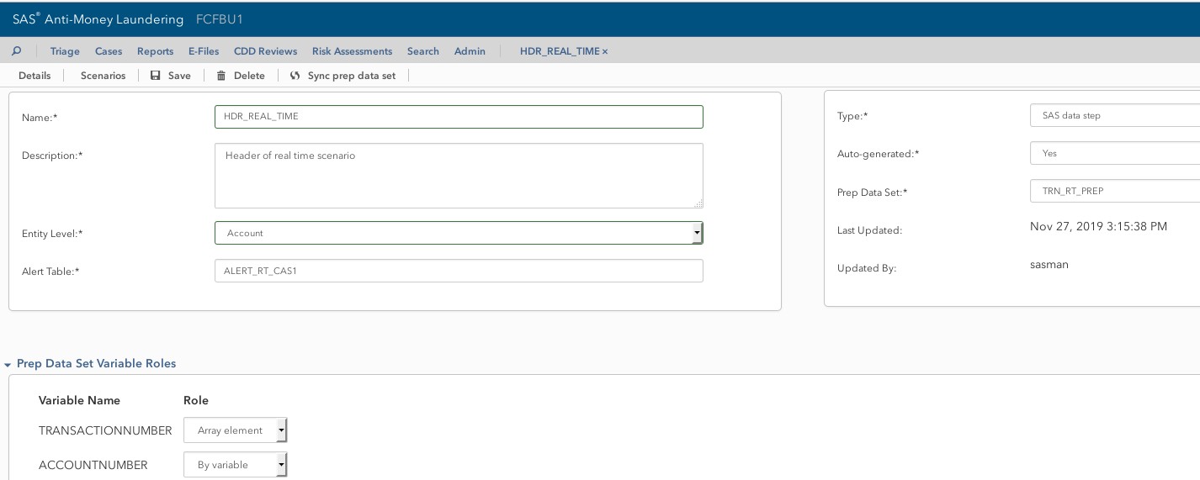
Task: Click the magnifier search icon
Action: click(x=16, y=50)
